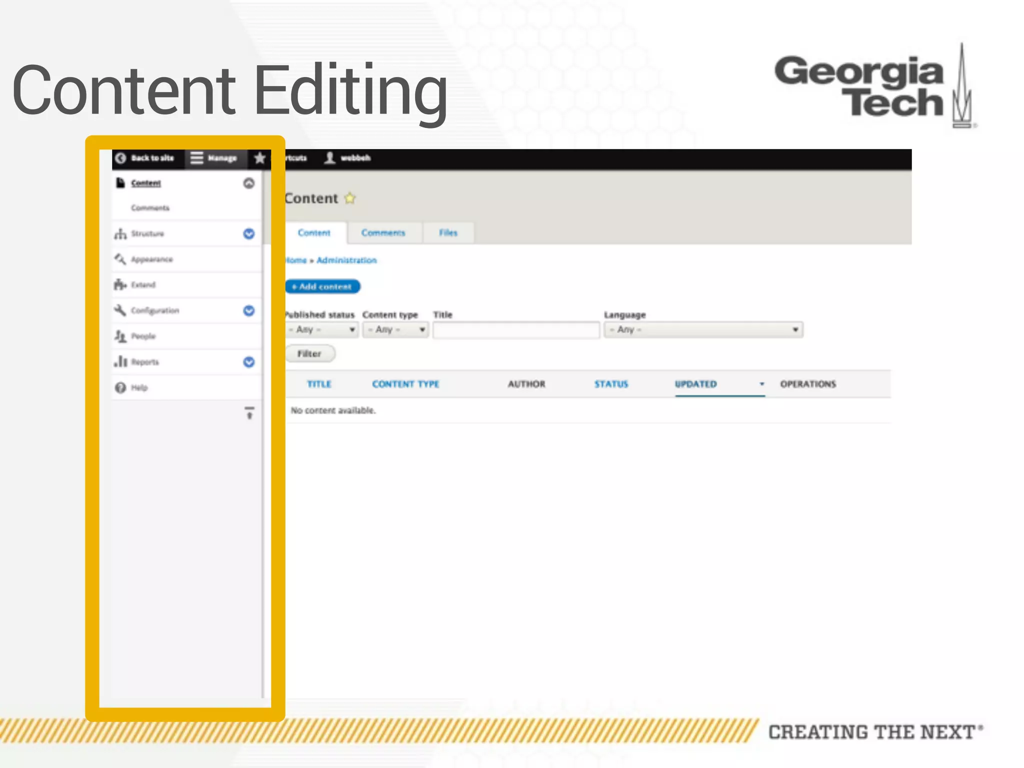Sort table by Status column
The image size is (1024, 768).
[611, 384]
